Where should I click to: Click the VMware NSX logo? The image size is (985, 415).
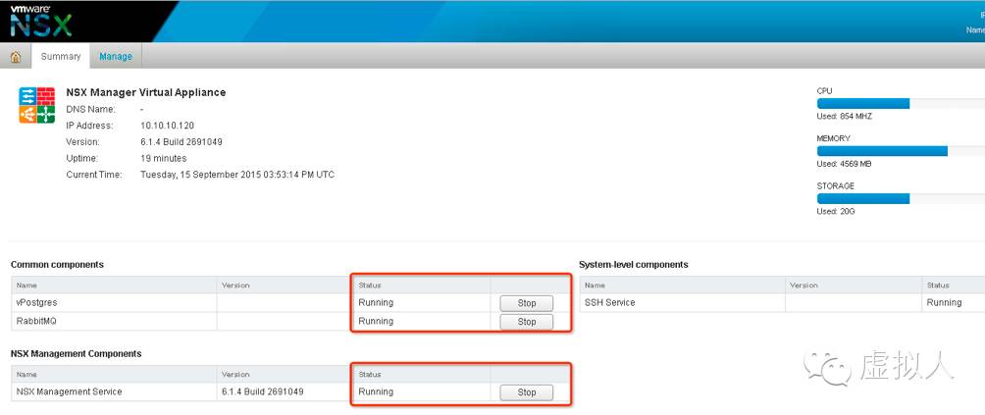39,21
